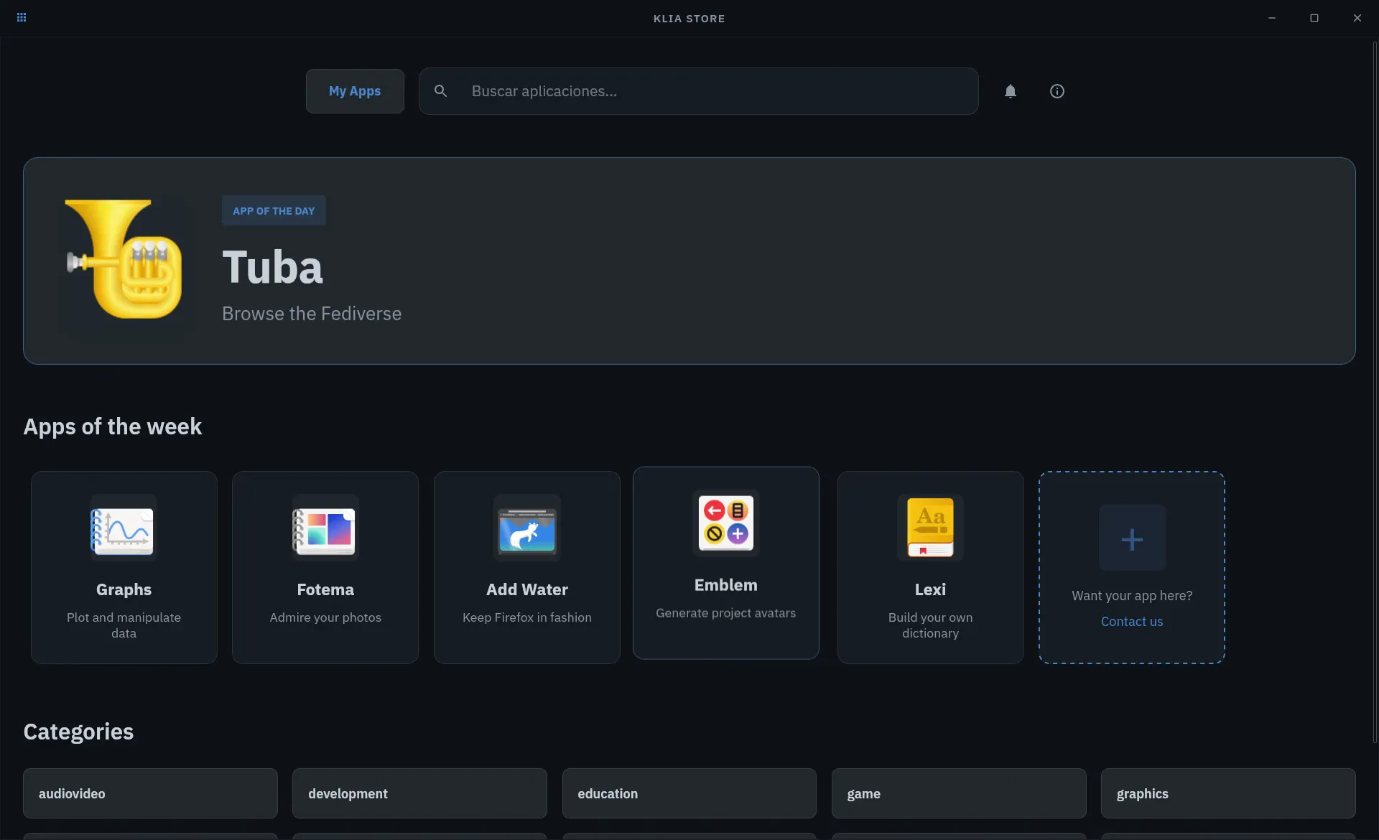Click 'Keep Firefox in fashion' description
Image resolution: width=1379 pixels, height=840 pixels.
click(x=527, y=617)
